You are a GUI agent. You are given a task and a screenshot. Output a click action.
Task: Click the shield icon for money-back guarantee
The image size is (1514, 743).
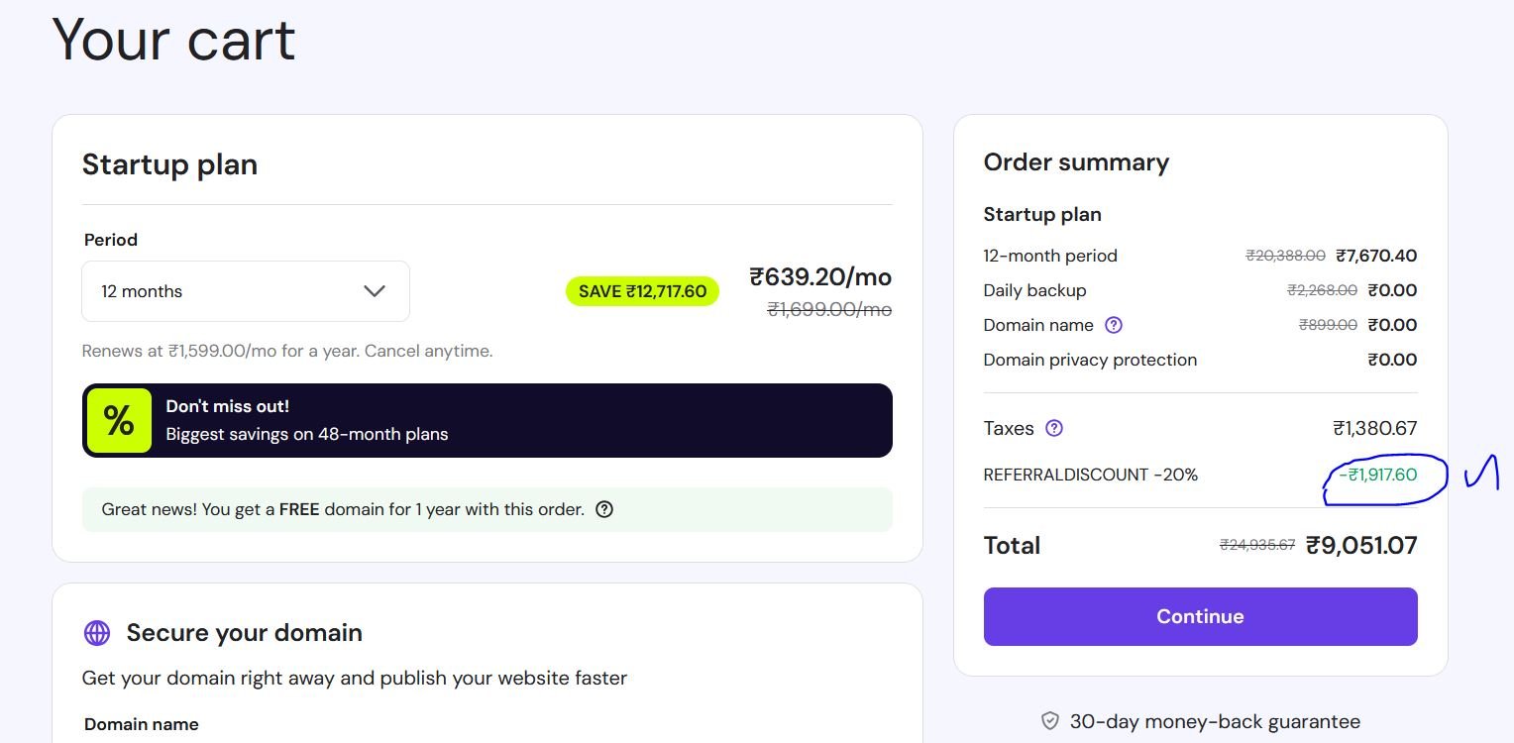[1050, 721]
